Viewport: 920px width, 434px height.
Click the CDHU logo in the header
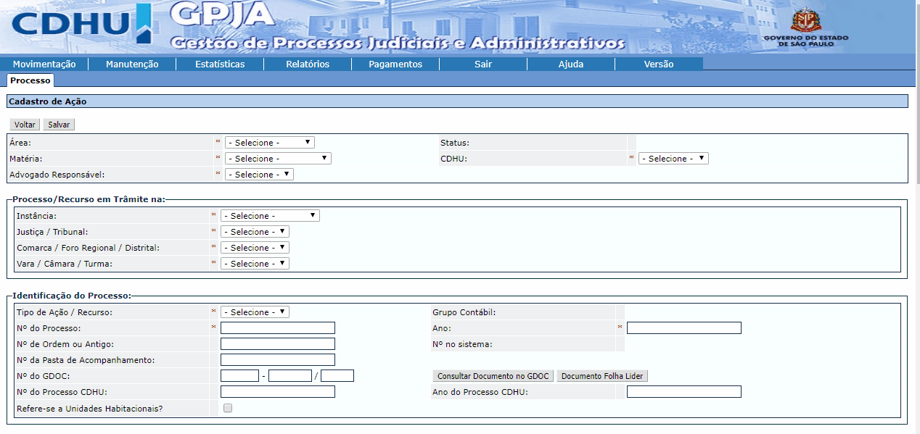point(81,25)
